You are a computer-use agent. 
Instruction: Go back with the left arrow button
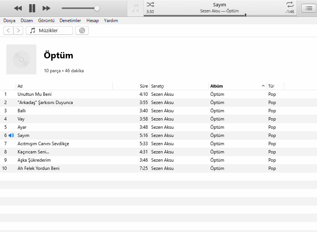coord(8,31)
